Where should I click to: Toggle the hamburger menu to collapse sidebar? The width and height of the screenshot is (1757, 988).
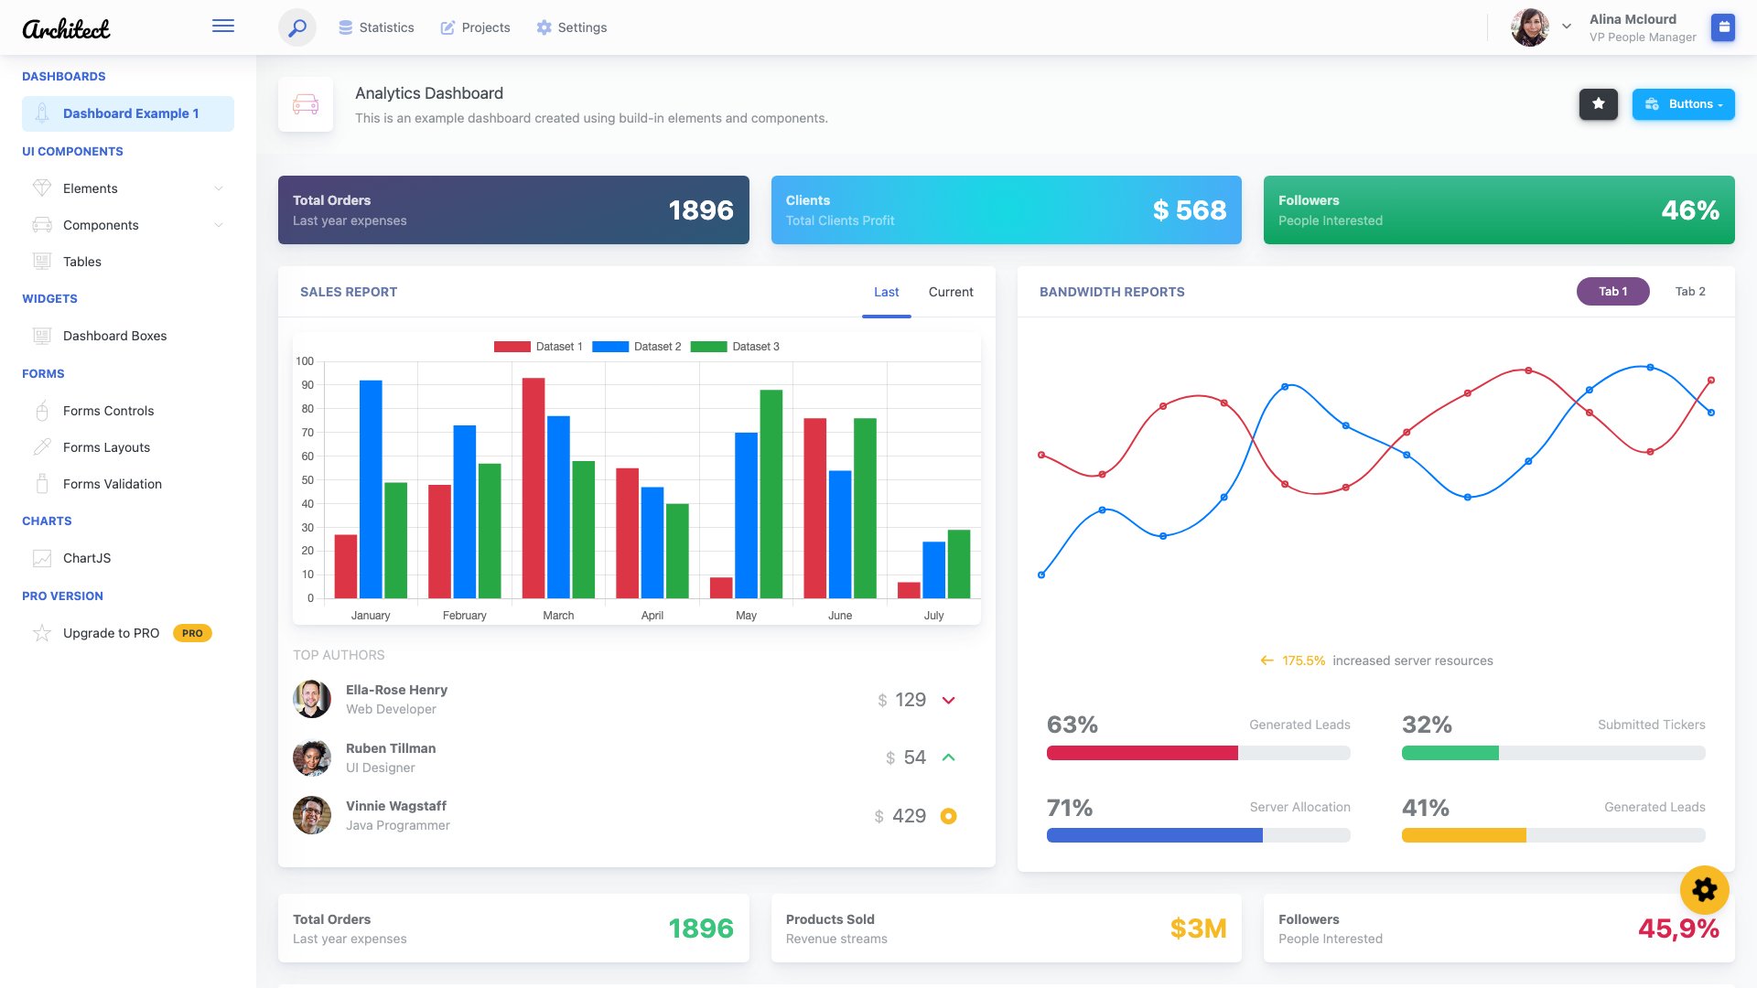click(222, 26)
